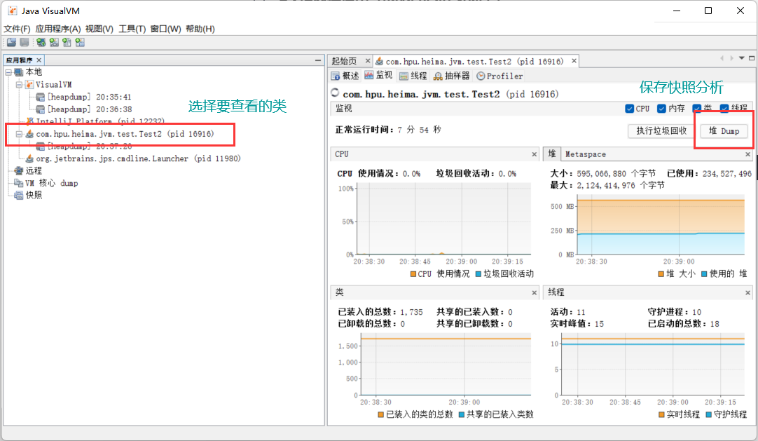Image resolution: width=758 pixels, height=441 pixels.
Task: Close the 起始页 tab
Action: pyautogui.click(x=367, y=61)
